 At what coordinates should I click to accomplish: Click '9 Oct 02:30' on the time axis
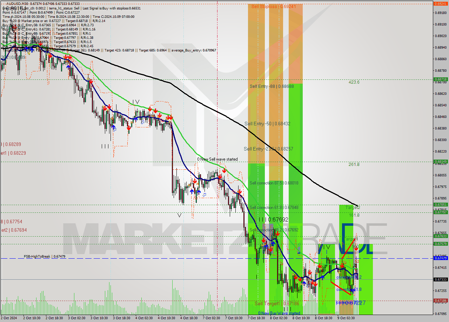tap(346, 318)
